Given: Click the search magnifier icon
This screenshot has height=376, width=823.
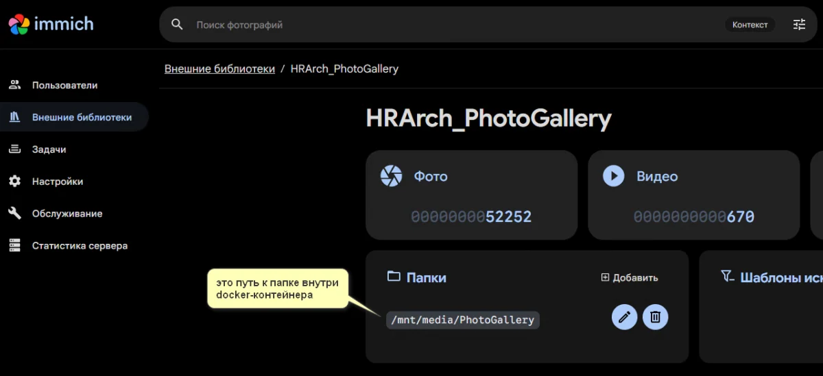Looking at the screenshot, I should coord(177,25).
